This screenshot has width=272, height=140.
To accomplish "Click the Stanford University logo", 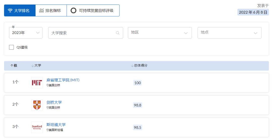I will pyautogui.click(x=37, y=127).
